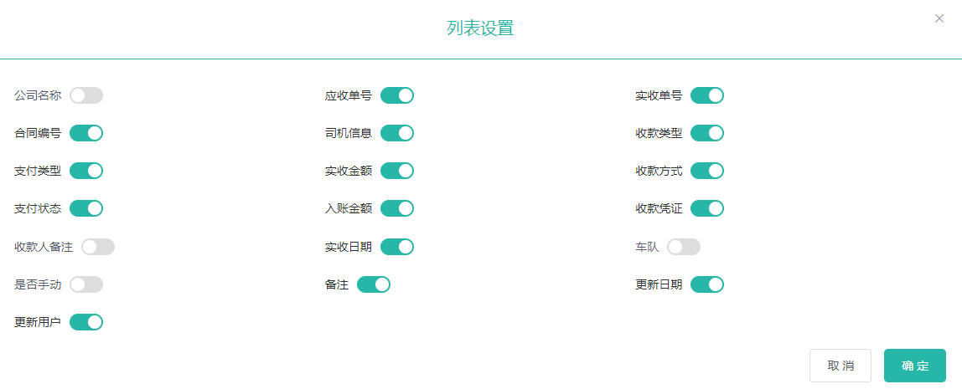962x389 pixels.
Task: Toggle off the 实收日期 switch
Action: (397, 247)
